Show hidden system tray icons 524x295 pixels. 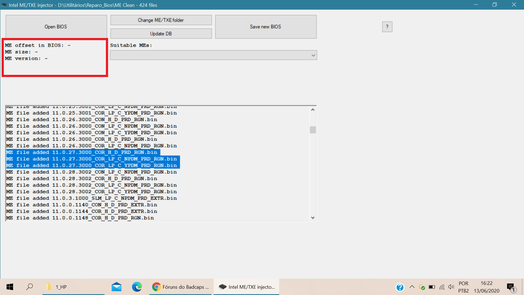click(412, 287)
